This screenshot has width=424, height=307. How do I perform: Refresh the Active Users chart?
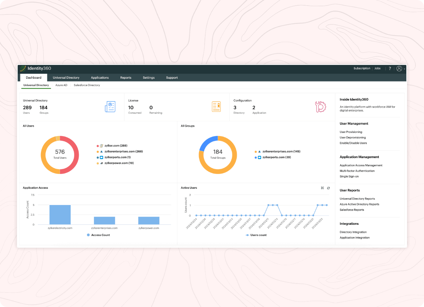329,188
